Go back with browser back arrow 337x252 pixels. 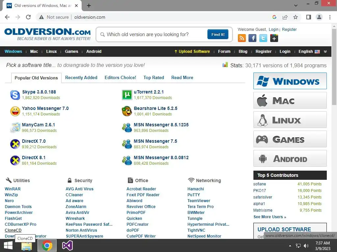(7, 17)
